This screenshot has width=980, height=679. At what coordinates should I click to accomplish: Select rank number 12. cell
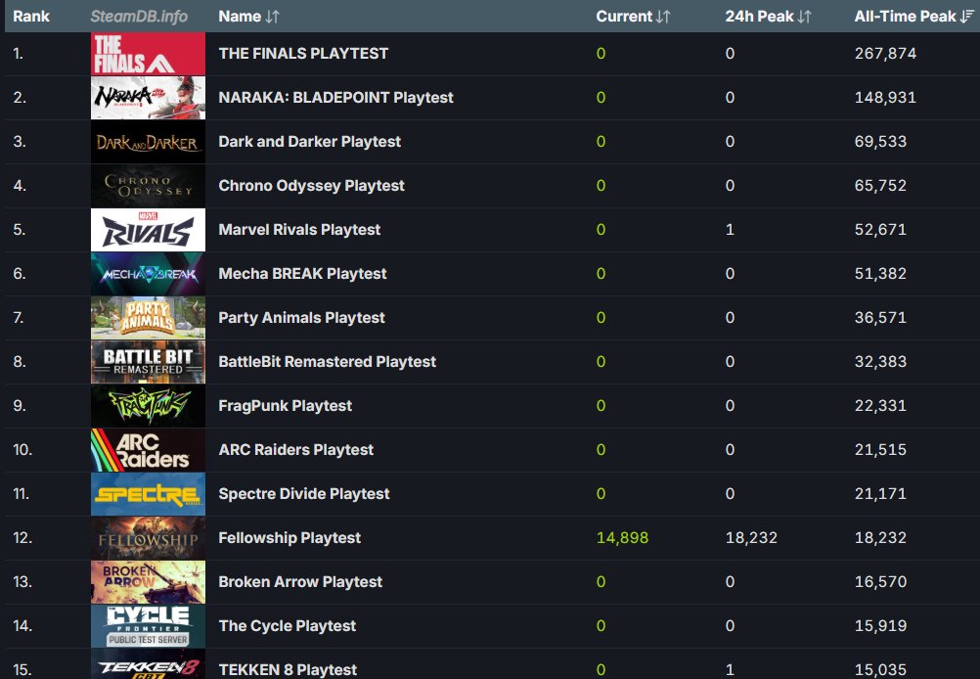tap(22, 538)
